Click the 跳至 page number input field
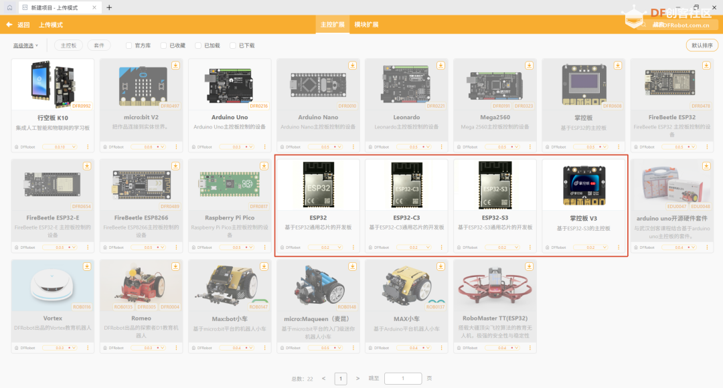The image size is (723, 388). (x=403, y=379)
